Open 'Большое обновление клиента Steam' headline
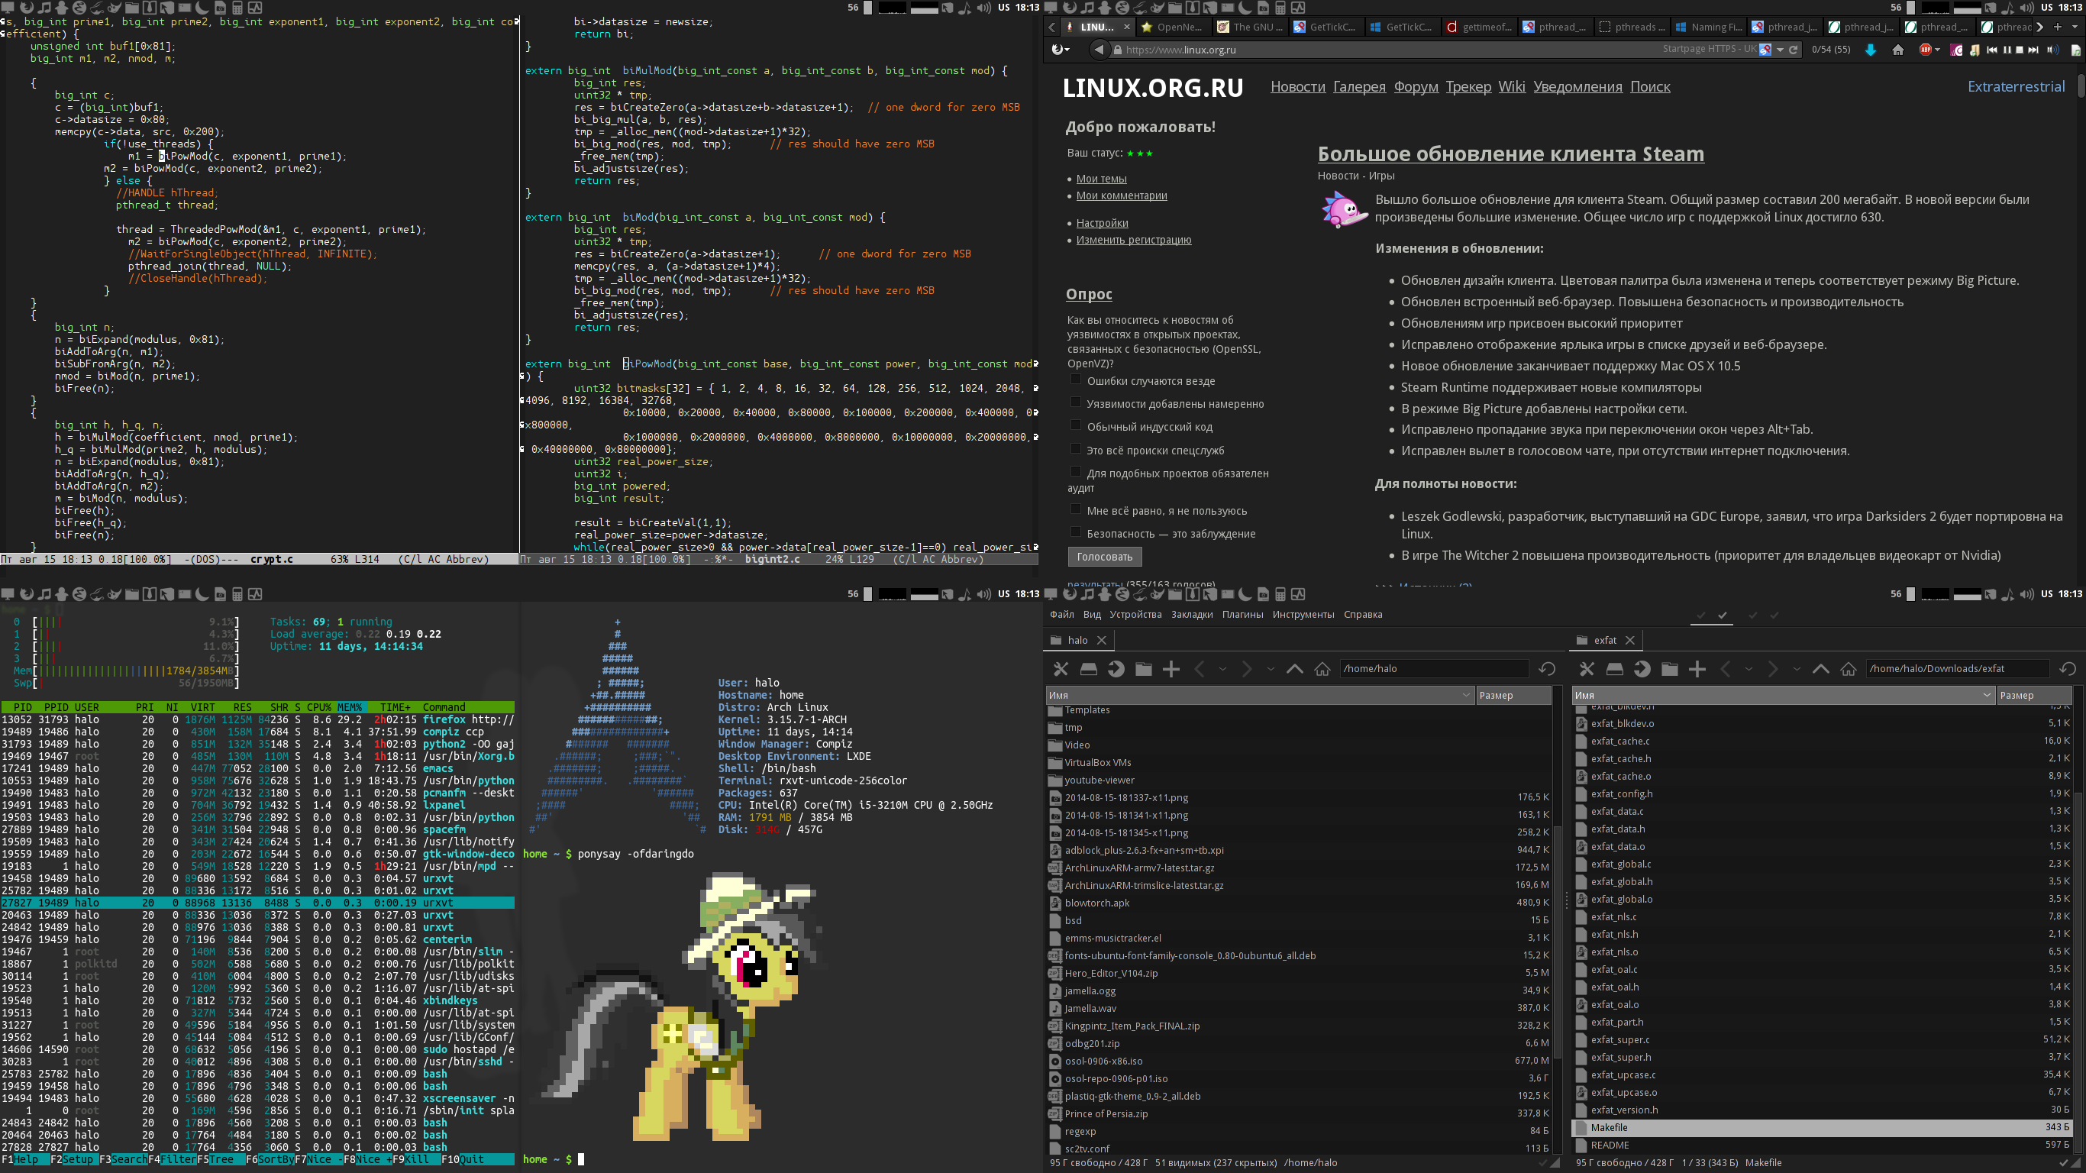 click(1510, 154)
